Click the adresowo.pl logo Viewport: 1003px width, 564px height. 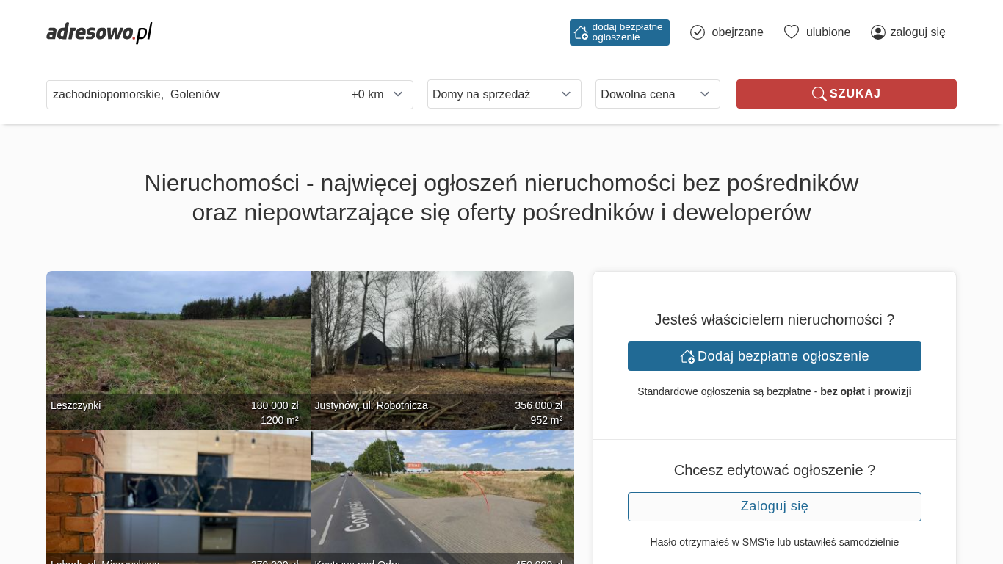99,32
